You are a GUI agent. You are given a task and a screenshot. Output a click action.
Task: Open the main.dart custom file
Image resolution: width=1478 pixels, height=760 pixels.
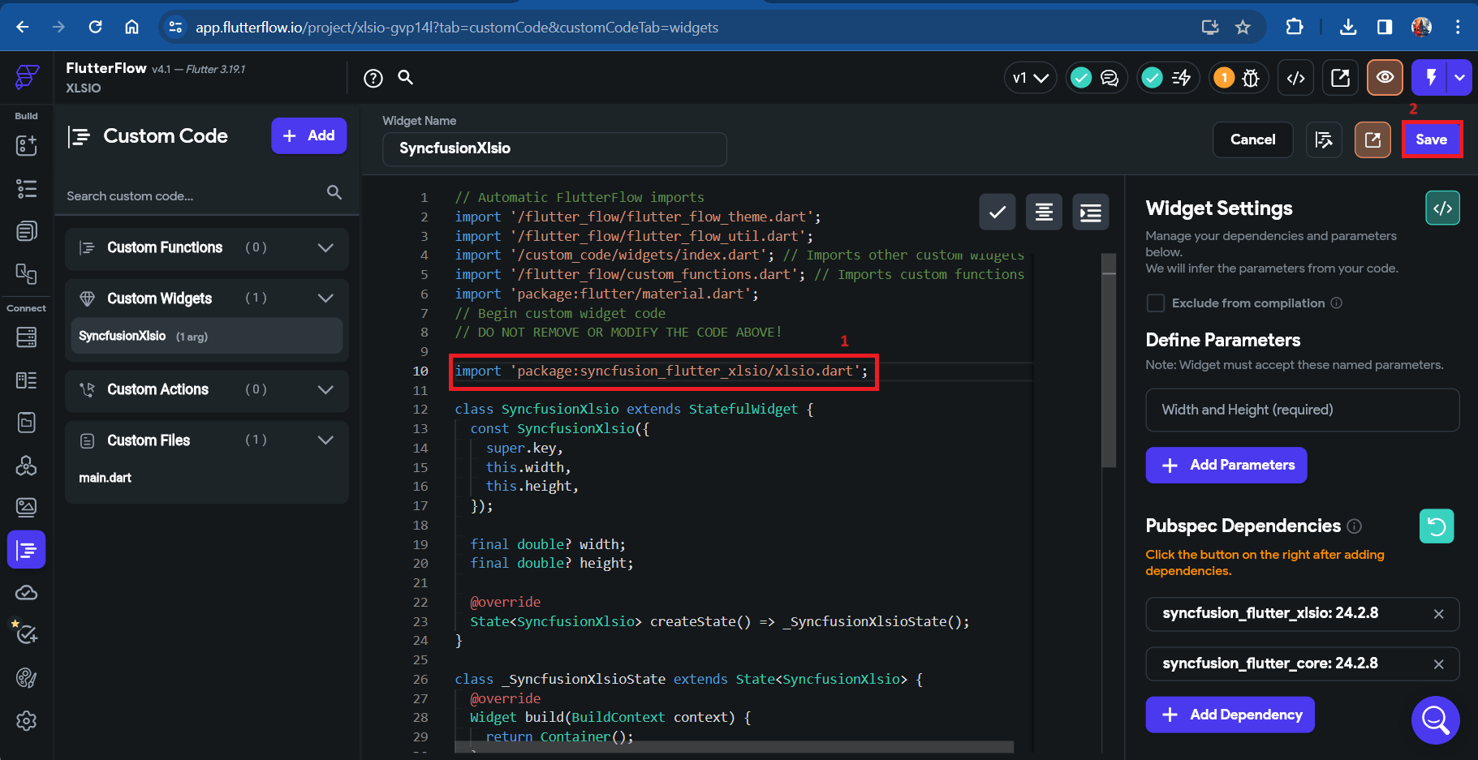coord(105,478)
